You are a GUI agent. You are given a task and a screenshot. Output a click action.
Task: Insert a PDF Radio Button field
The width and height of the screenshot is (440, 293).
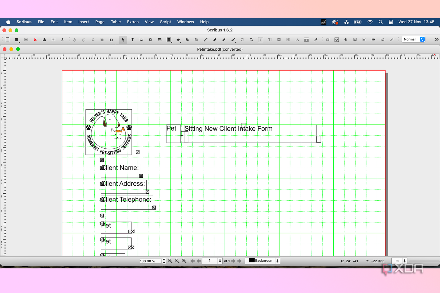tap(346, 39)
